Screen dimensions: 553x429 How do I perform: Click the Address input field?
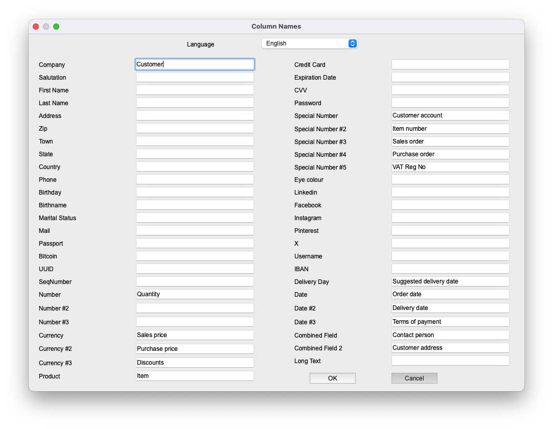pos(195,115)
